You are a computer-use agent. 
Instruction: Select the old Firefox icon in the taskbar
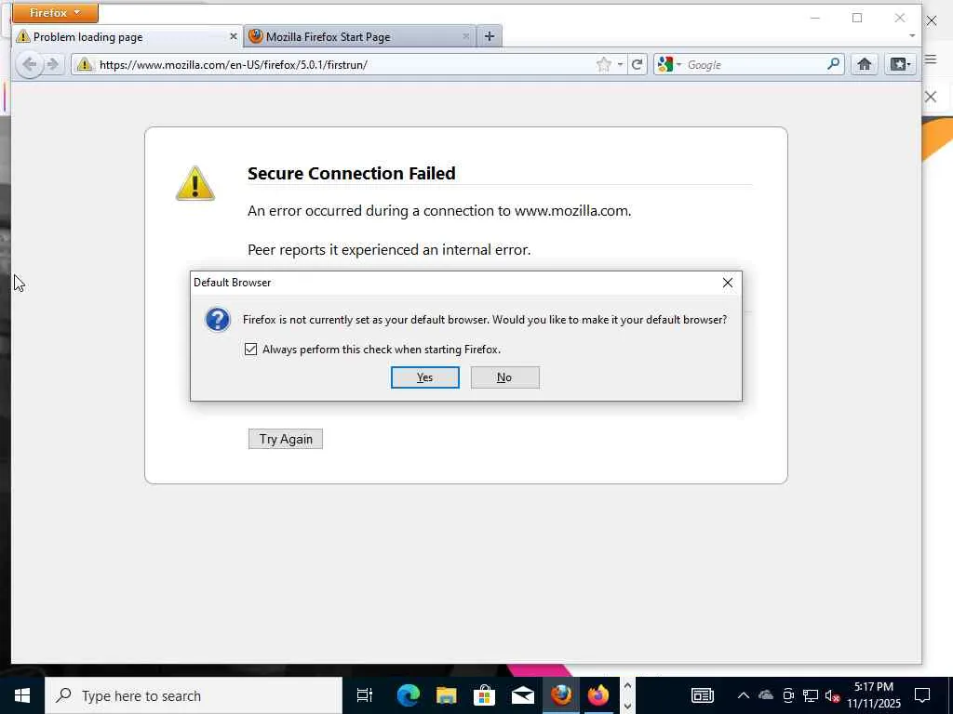pyautogui.click(x=561, y=695)
